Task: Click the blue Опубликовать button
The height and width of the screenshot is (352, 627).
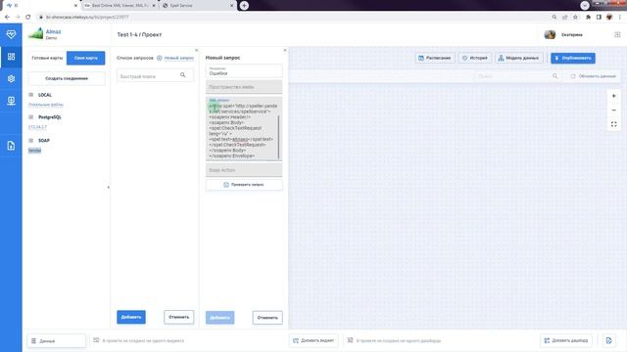Action: [x=572, y=58]
